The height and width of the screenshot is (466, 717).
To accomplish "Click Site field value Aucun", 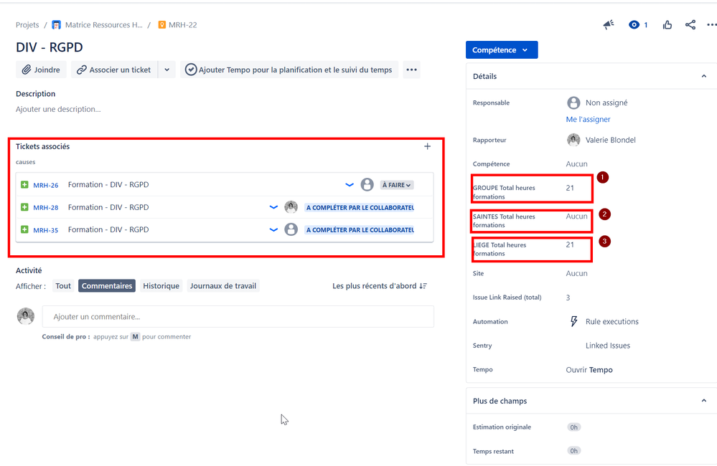I will pos(576,273).
